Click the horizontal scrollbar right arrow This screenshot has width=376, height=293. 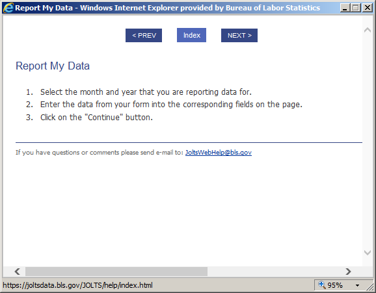pos(348,272)
